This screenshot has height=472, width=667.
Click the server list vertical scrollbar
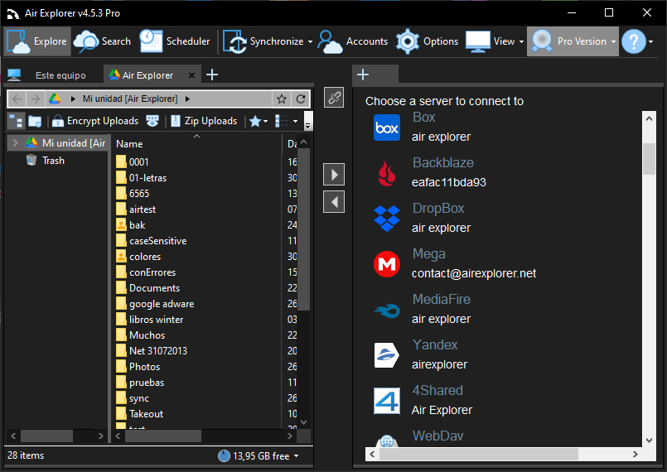[x=649, y=159]
